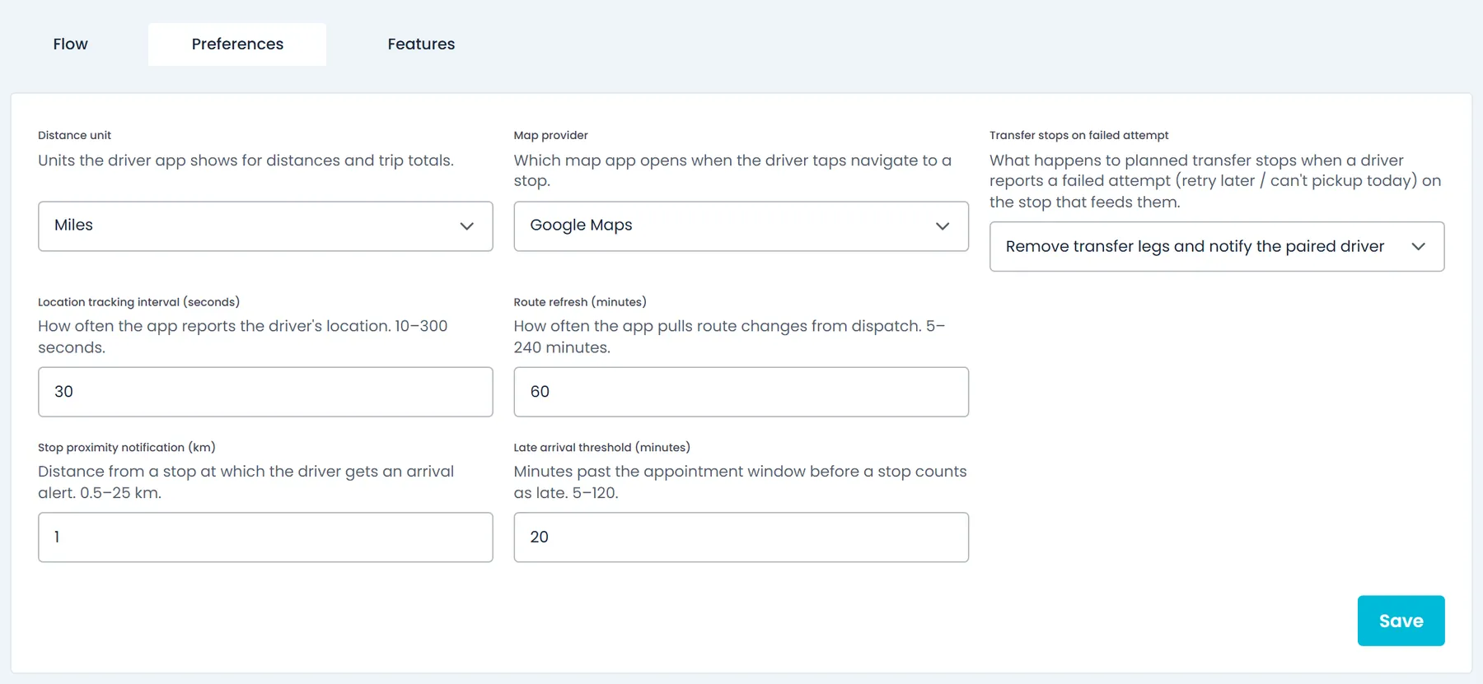The image size is (1483, 684).
Task: Click the 'Late arrival threshold (minutes)' label
Action: [601, 448]
